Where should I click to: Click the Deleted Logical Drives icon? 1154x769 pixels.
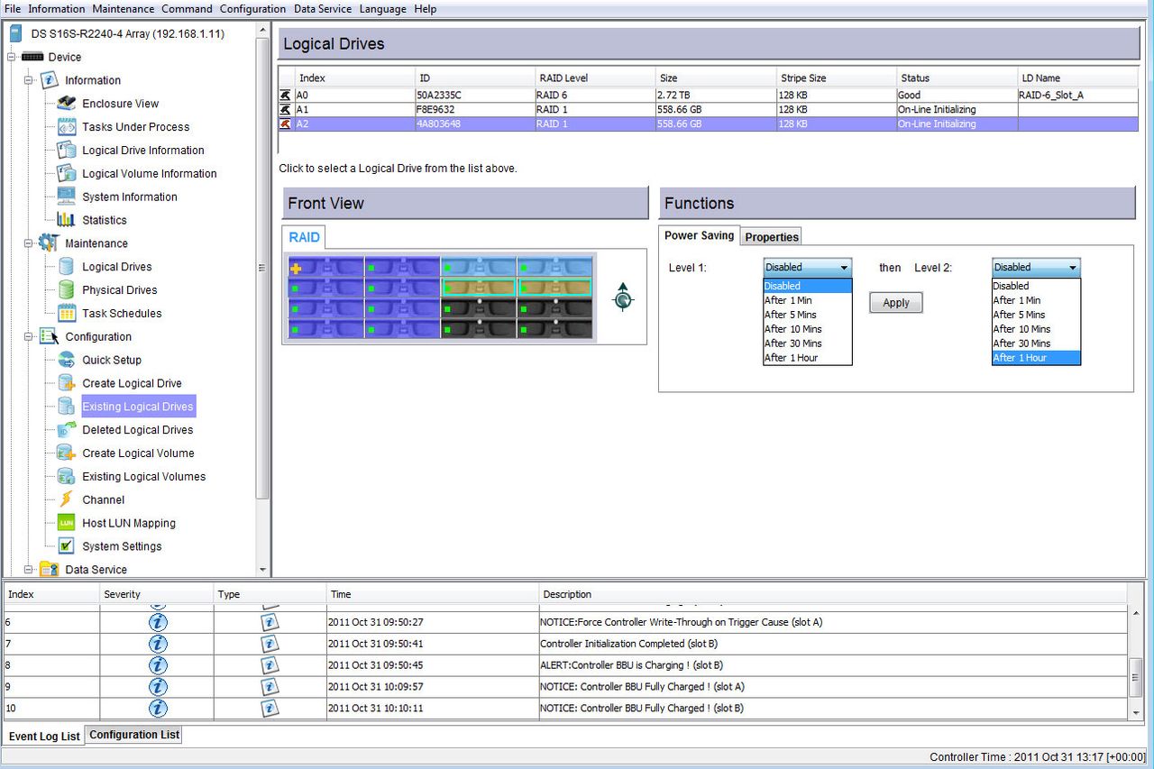[x=66, y=430]
